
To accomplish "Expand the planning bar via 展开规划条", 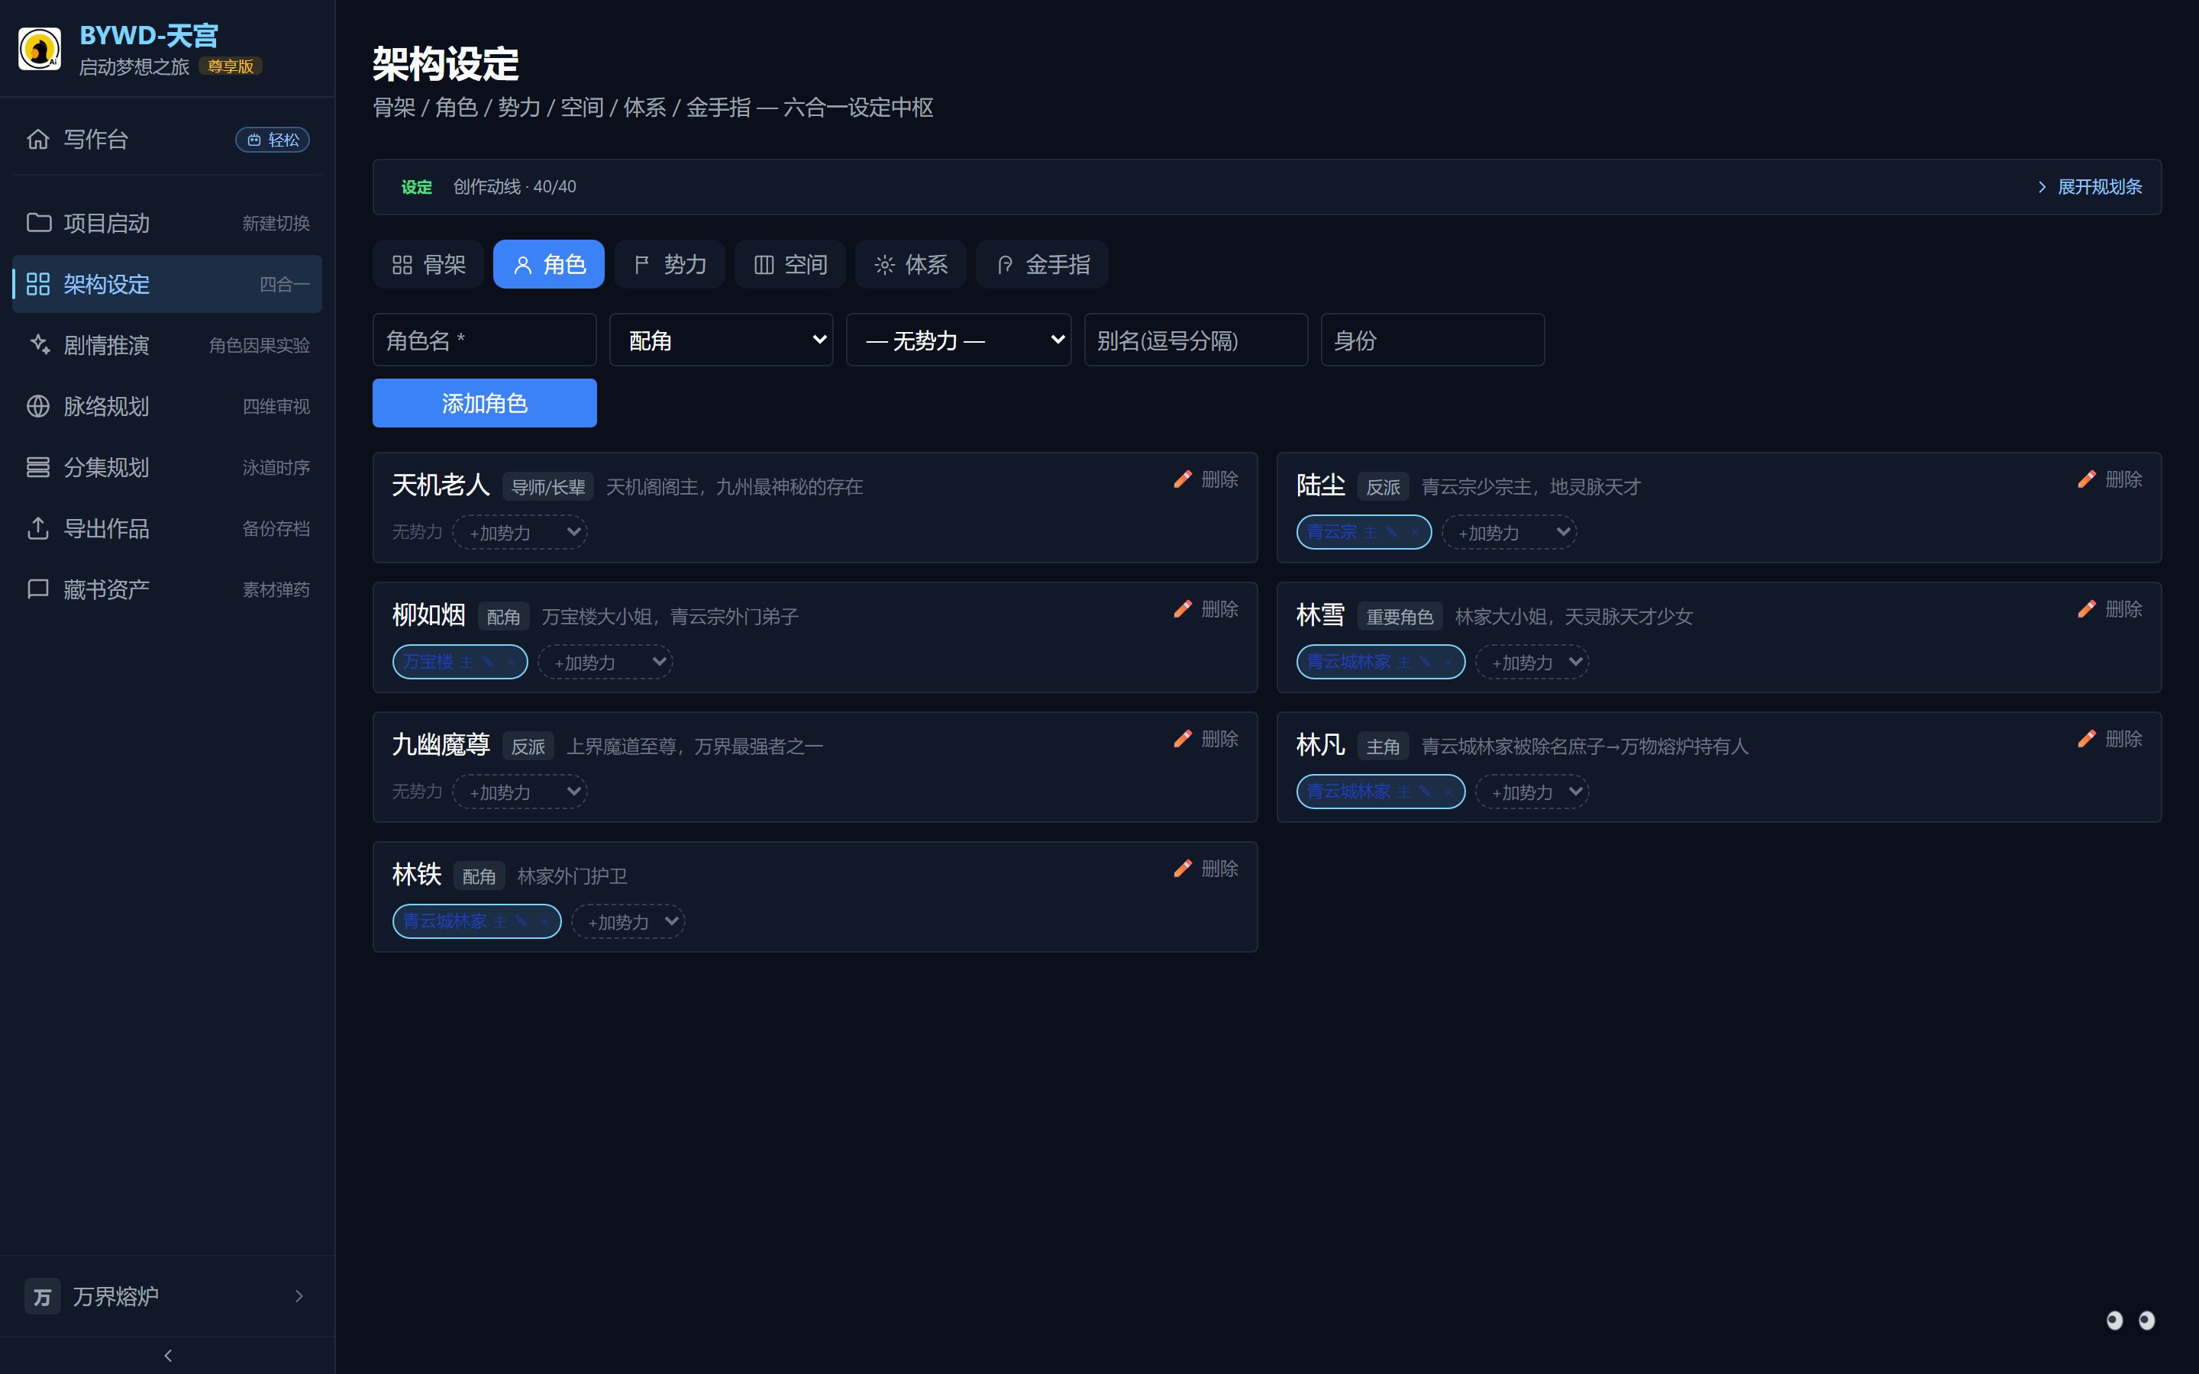I will click(x=2090, y=186).
